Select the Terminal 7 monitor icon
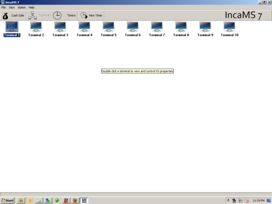 157,27
